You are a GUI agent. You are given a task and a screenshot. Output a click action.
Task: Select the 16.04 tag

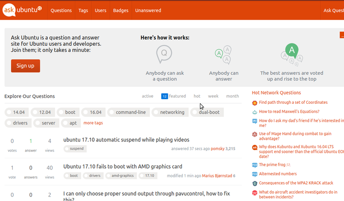point(93,112)
